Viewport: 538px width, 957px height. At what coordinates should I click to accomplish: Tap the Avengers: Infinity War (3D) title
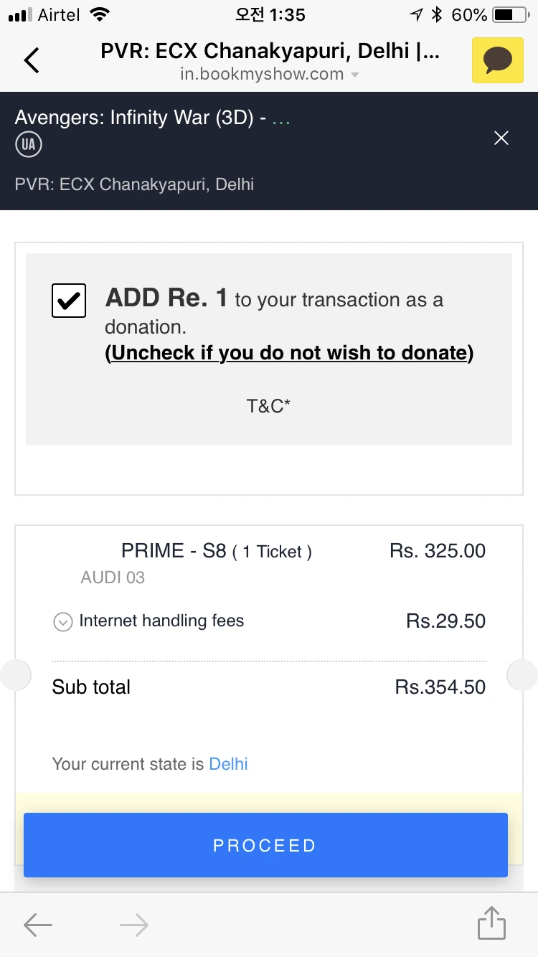[x=135, y=118]
